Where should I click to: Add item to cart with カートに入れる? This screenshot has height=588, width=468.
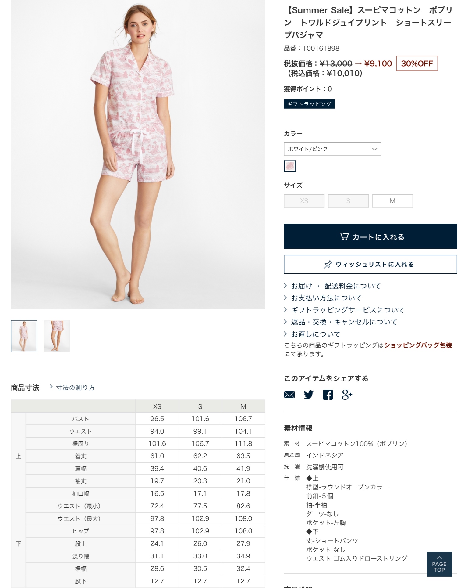(370, 236)
